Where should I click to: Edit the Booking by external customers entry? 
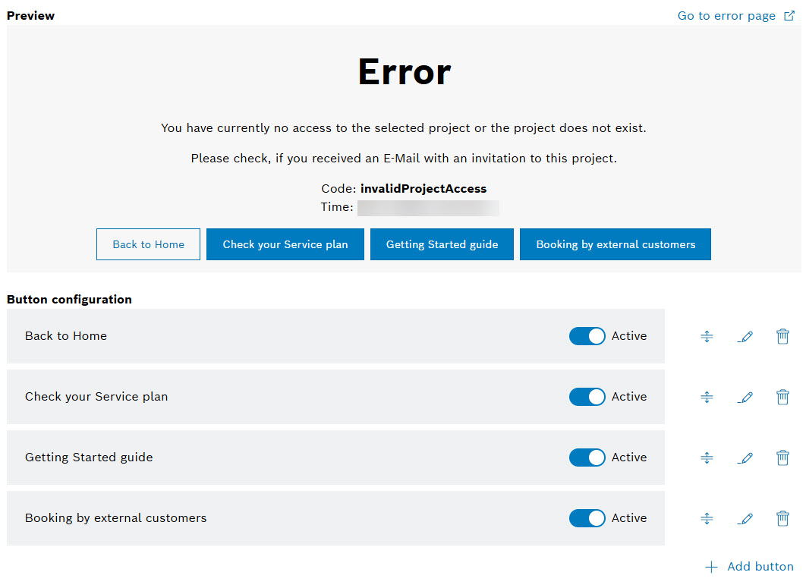(x=745, y=518)
